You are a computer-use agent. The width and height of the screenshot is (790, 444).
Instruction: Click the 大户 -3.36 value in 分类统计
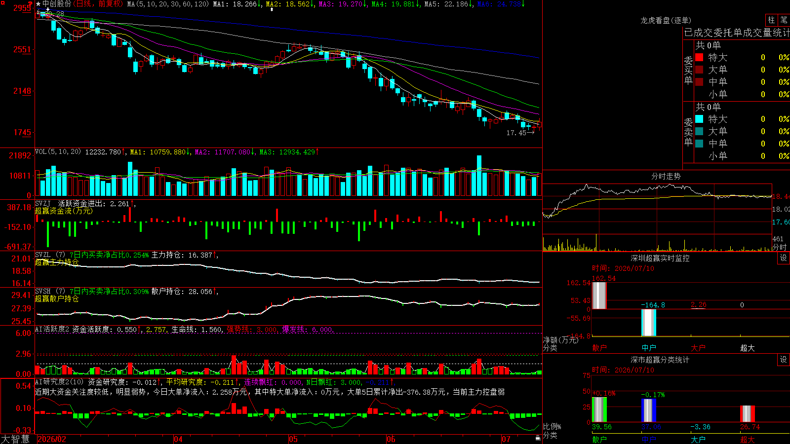[701, 427]
